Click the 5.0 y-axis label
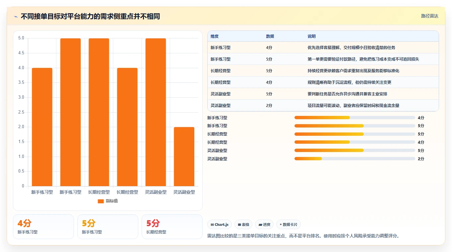Screen dimensions: 452x252 coord(21,38)
